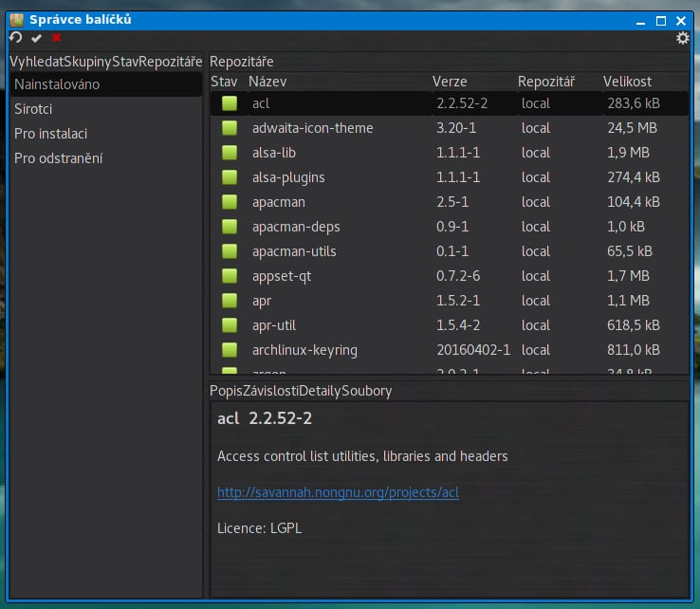Apply changes with the checkmark icon

[36, 38]
